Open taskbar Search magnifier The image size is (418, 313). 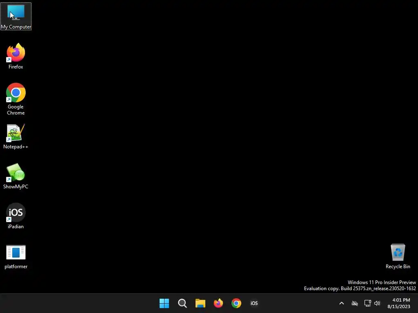click(x=182, y=303)
